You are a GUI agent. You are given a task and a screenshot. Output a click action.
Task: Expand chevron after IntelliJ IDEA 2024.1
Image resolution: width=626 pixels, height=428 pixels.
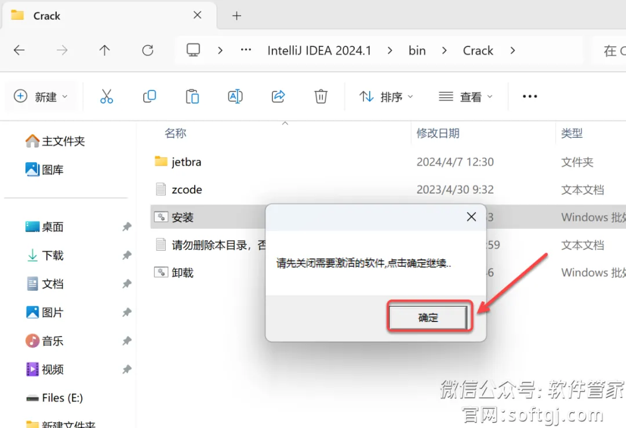point(390,50)
